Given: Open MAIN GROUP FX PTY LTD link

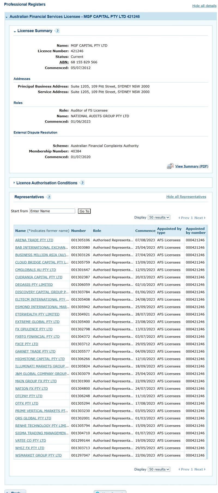Looking at the screenshot, I should 36,381.
